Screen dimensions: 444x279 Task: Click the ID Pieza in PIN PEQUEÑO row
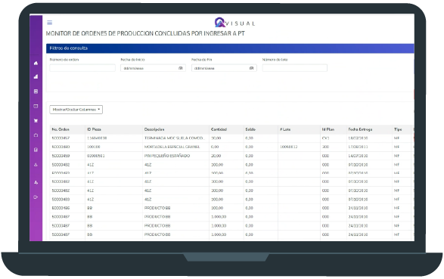[96, 156]
